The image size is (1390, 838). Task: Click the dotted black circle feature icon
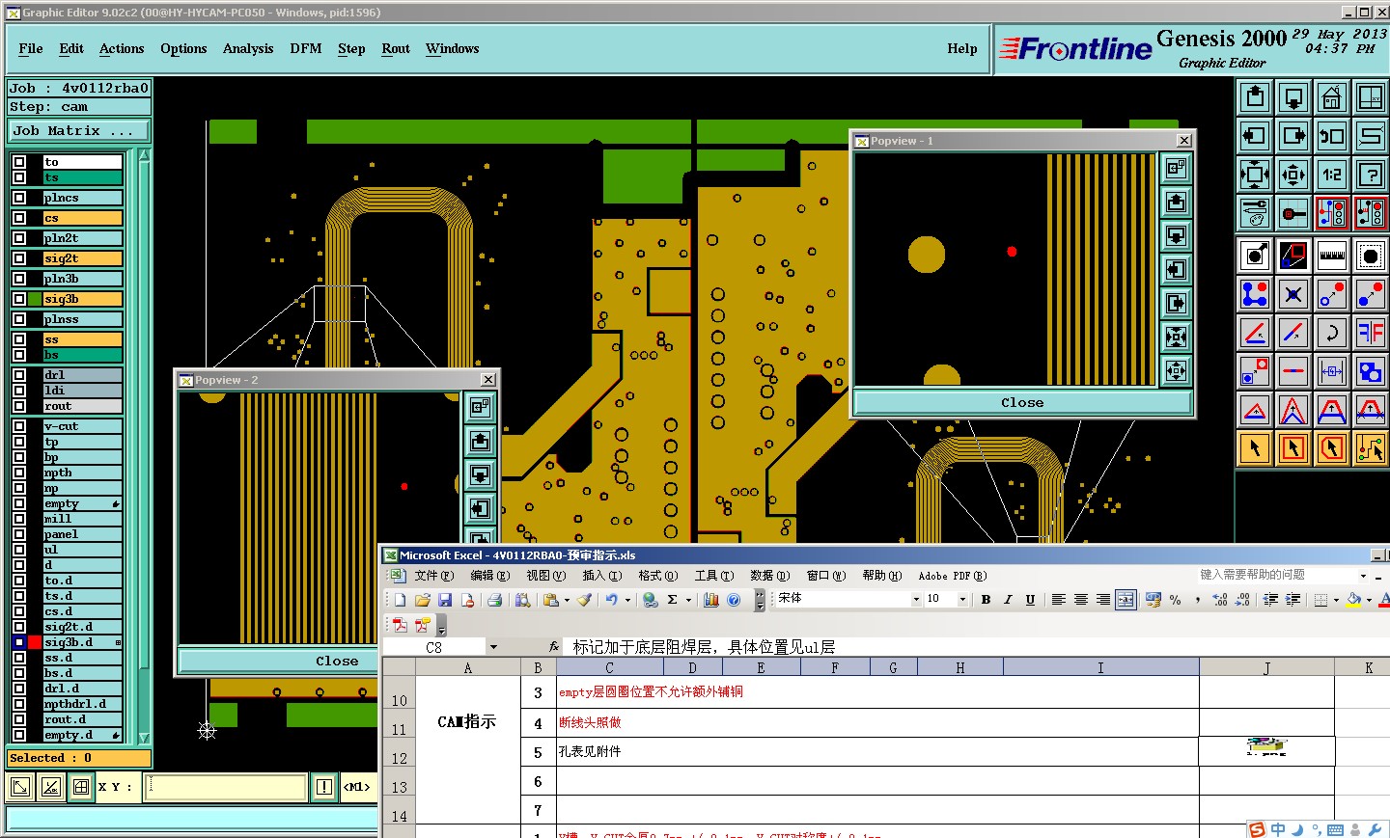pyautogui.click(x=1371, y=256)
